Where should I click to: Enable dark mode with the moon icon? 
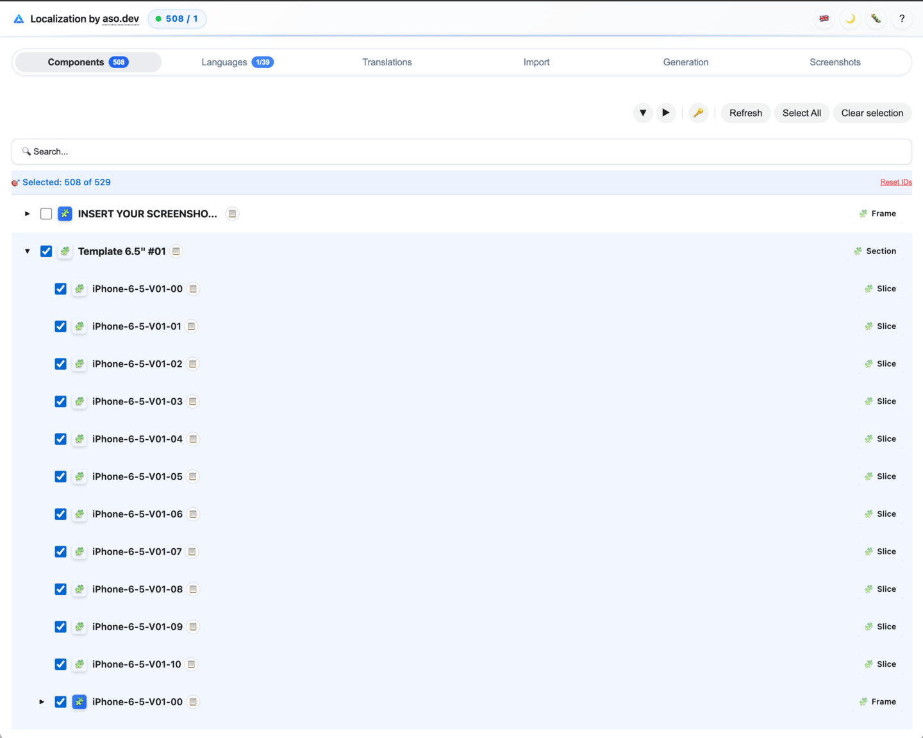pyautogui.click(x=850, y=19)
